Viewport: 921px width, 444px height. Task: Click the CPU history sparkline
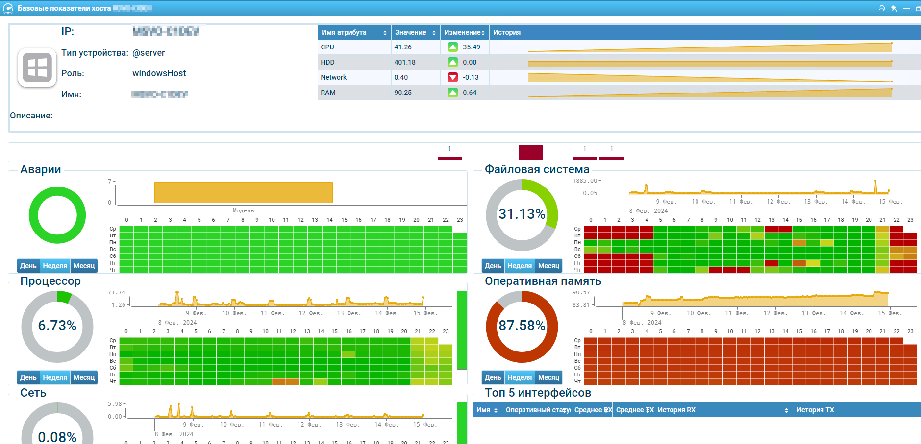(710, 47)
